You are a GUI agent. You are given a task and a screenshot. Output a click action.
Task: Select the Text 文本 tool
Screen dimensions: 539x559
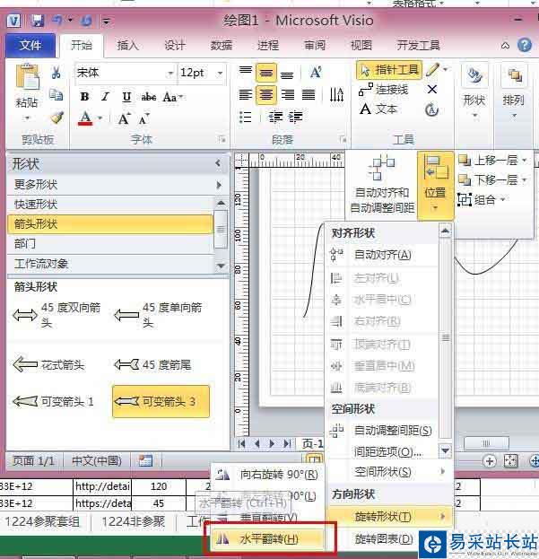coord(378,109)
